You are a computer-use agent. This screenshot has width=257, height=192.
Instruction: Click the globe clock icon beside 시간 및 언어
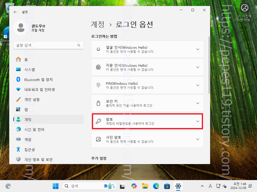(18, 129)
